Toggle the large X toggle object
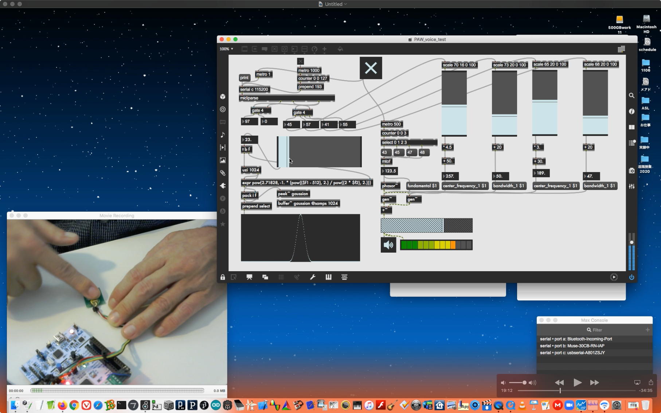The width and height of the screenshot is (661, 413). [x=371, y=68]
